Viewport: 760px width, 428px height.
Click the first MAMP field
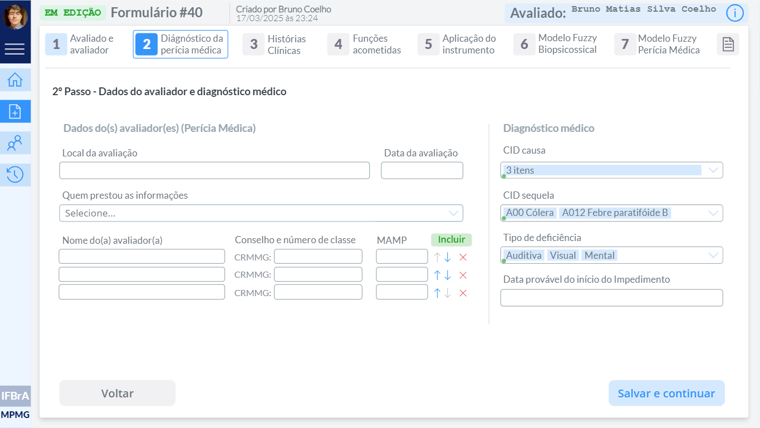(402, 257)
